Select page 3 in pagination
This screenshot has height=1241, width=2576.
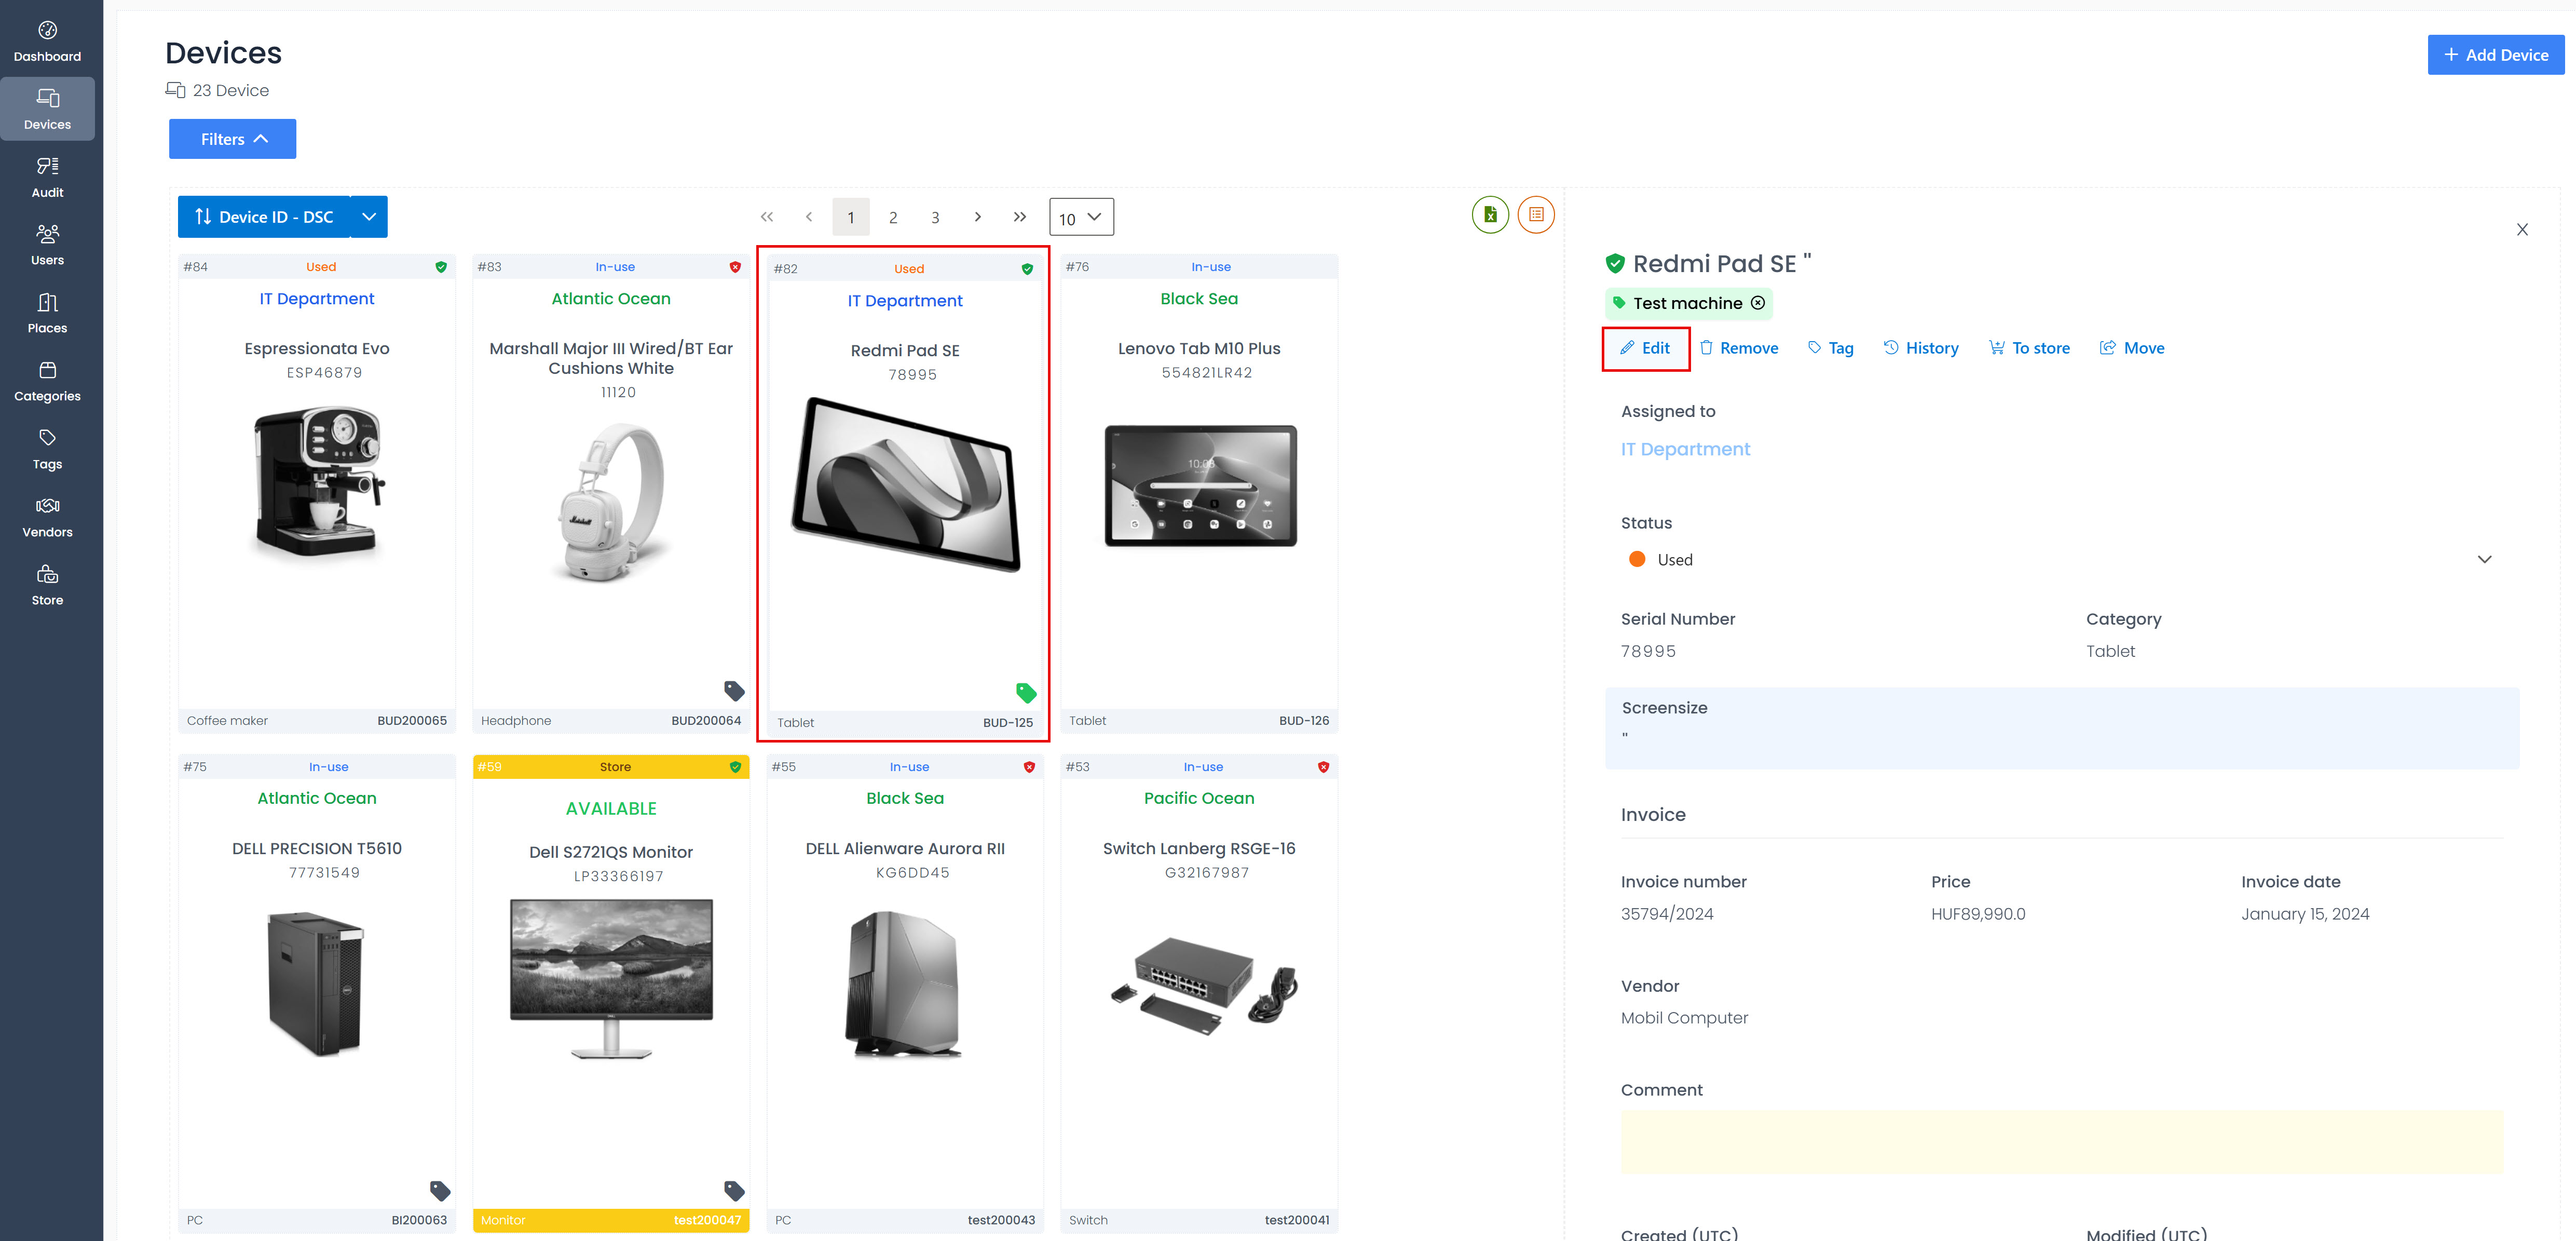935,217
